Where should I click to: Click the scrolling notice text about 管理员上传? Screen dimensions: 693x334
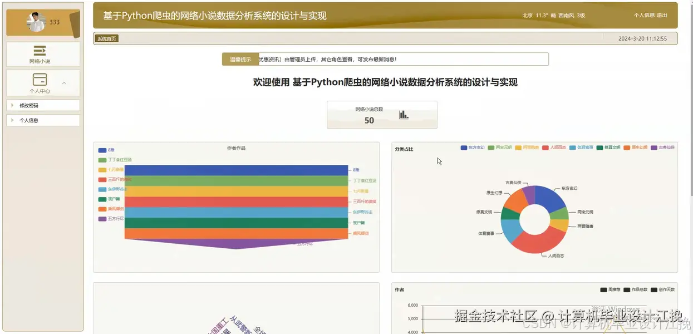coord(328,59)
